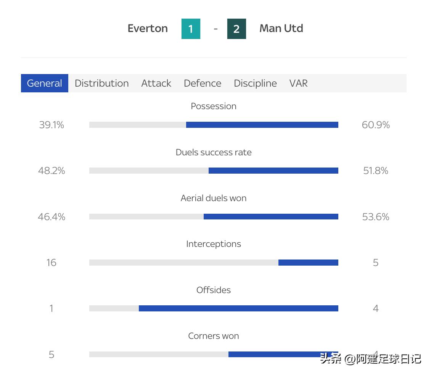This screenshot has width=431, height=374.
Task: Click the Possession stat heading
Action: tap(214, 106)
